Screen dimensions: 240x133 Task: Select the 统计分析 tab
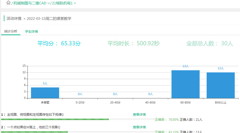pyautogui.click(x=11, y=31)
